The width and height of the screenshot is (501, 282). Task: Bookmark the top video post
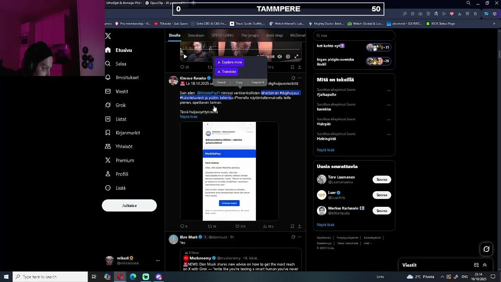292,67
